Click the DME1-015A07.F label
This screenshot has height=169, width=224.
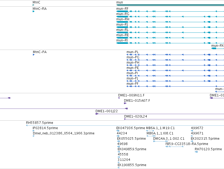pos(137,101)
